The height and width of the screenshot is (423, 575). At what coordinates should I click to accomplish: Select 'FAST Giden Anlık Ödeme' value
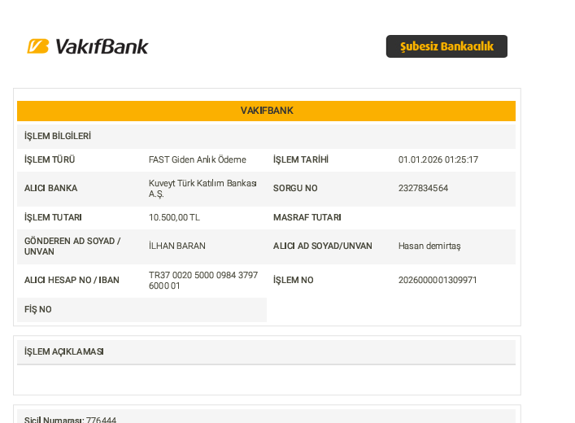point(198,159)
